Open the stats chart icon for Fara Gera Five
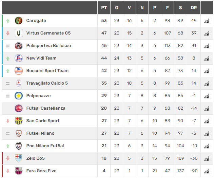 pyautogui.click(x=207, y=171)
